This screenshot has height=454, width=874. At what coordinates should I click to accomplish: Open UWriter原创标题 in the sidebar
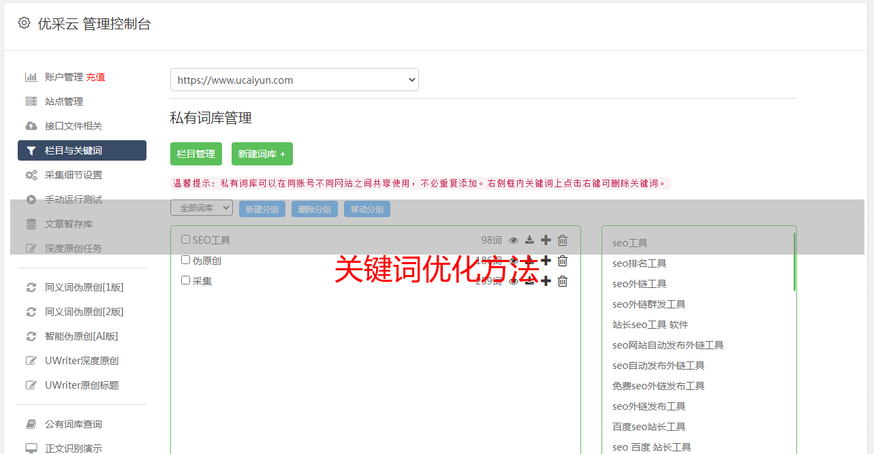pos(82,385)
